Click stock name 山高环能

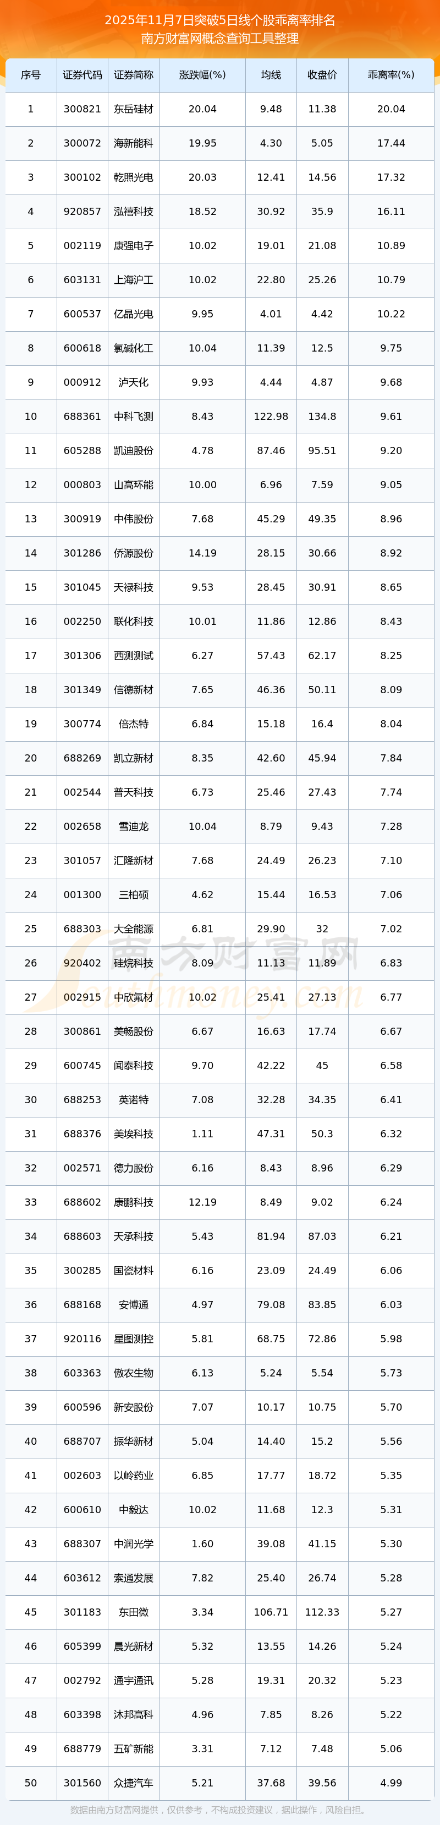134,484
